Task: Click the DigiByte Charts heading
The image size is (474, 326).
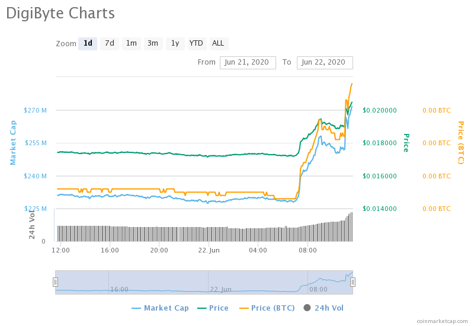Action: 60,14
